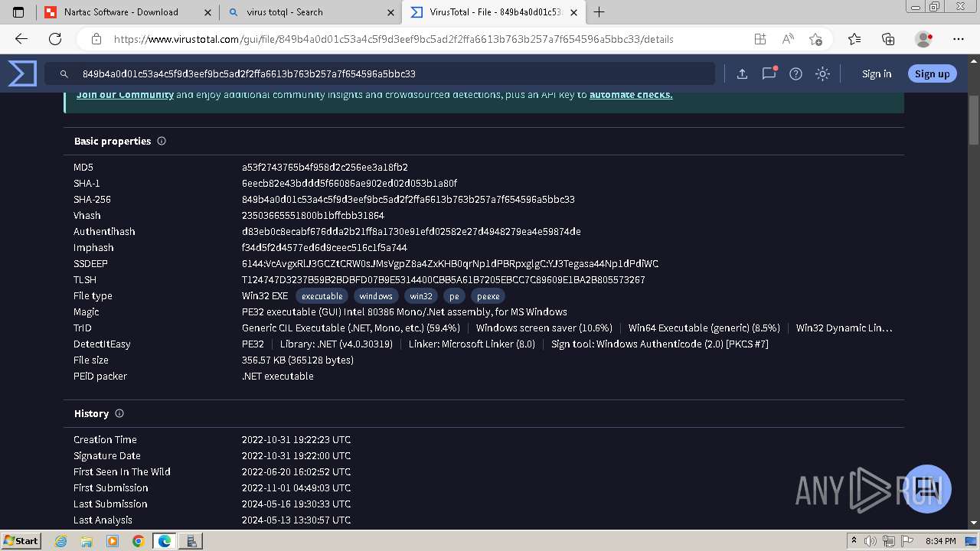Close the virus totql Search tab

click(x=390, y=12)
